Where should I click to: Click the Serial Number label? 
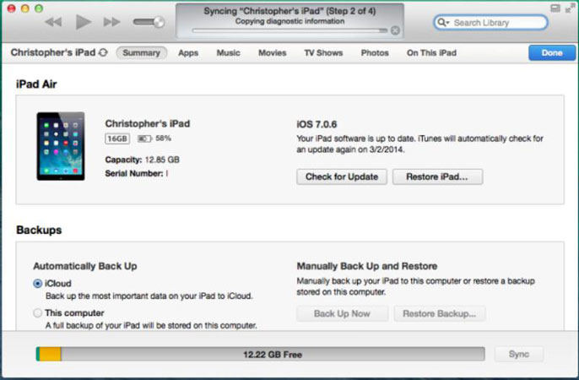coord(133,174)
